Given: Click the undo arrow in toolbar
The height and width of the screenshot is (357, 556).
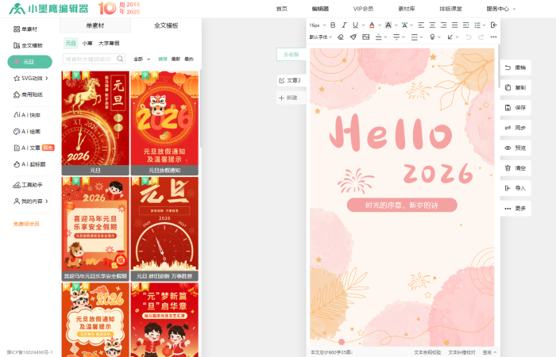Looking at the screenshot, I should pyautogui.click(x=469, y=37).
